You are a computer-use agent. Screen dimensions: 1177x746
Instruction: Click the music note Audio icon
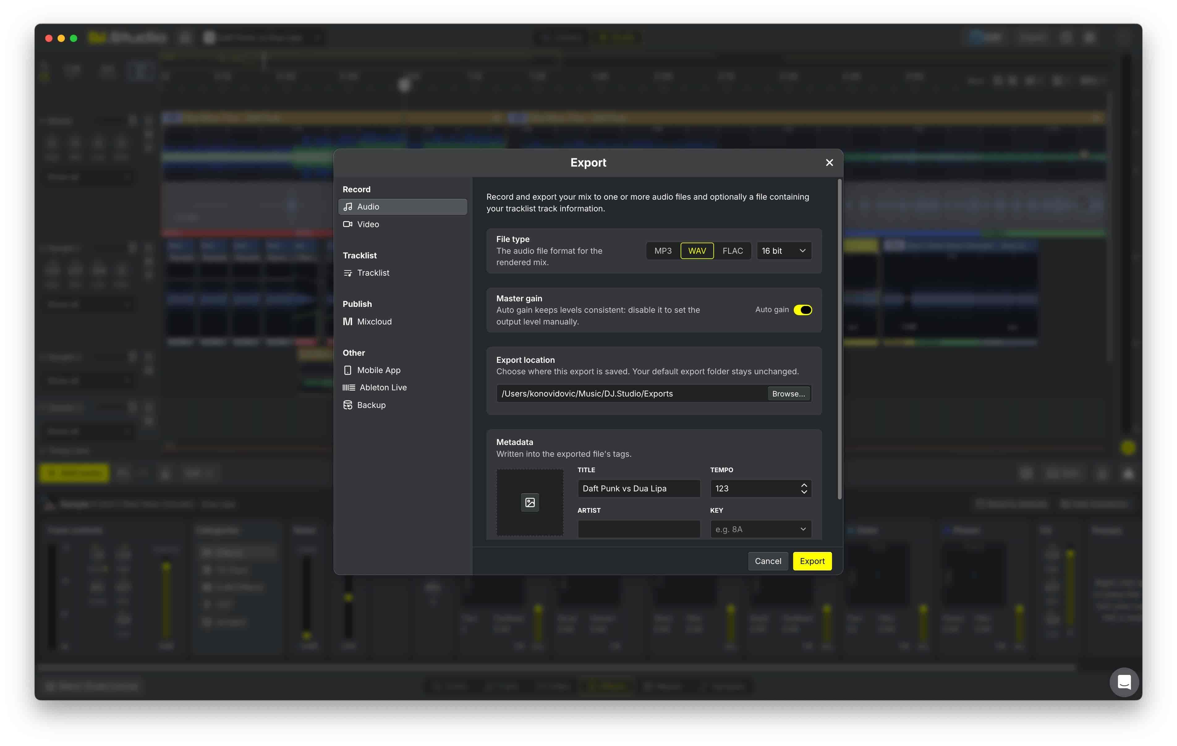point(347,207)
